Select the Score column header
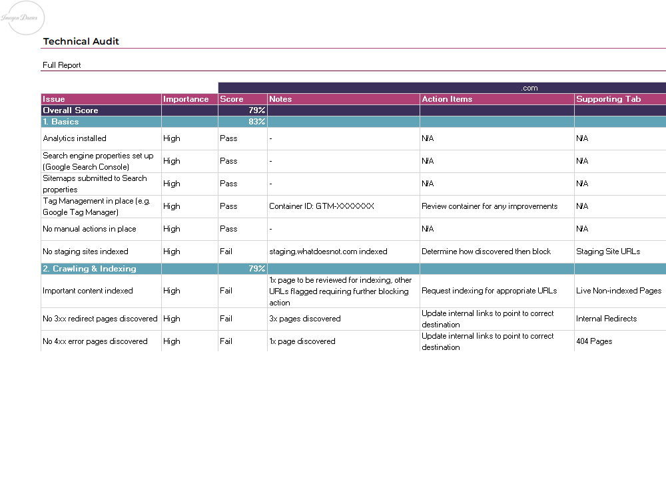666x499 pixels. (242, 99)
